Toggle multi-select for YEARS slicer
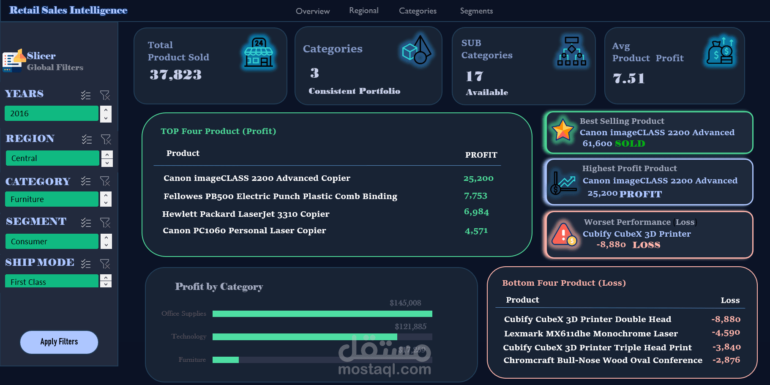 pos(86,95)
